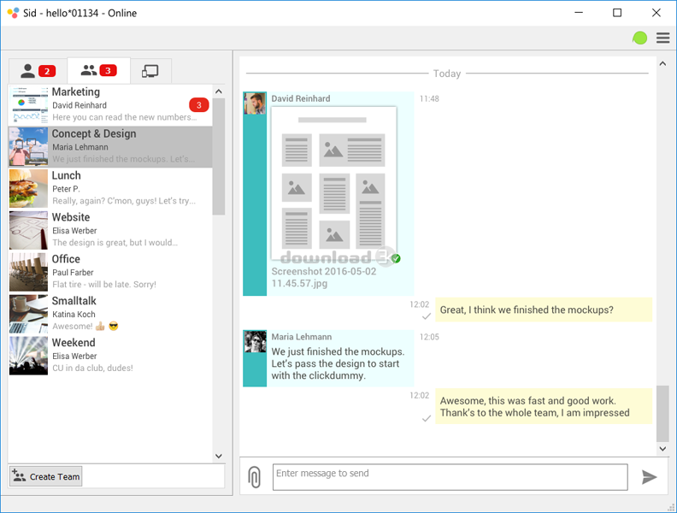Viewport: 677px width, 513px height.
Task: Click the 'Awesome, this was fast' message
Action: [x=544, y=406]
